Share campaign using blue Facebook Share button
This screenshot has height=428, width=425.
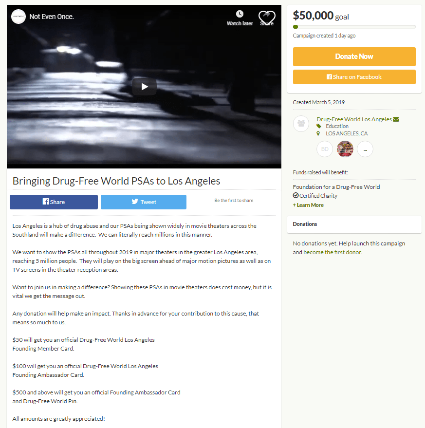[54, 202]
